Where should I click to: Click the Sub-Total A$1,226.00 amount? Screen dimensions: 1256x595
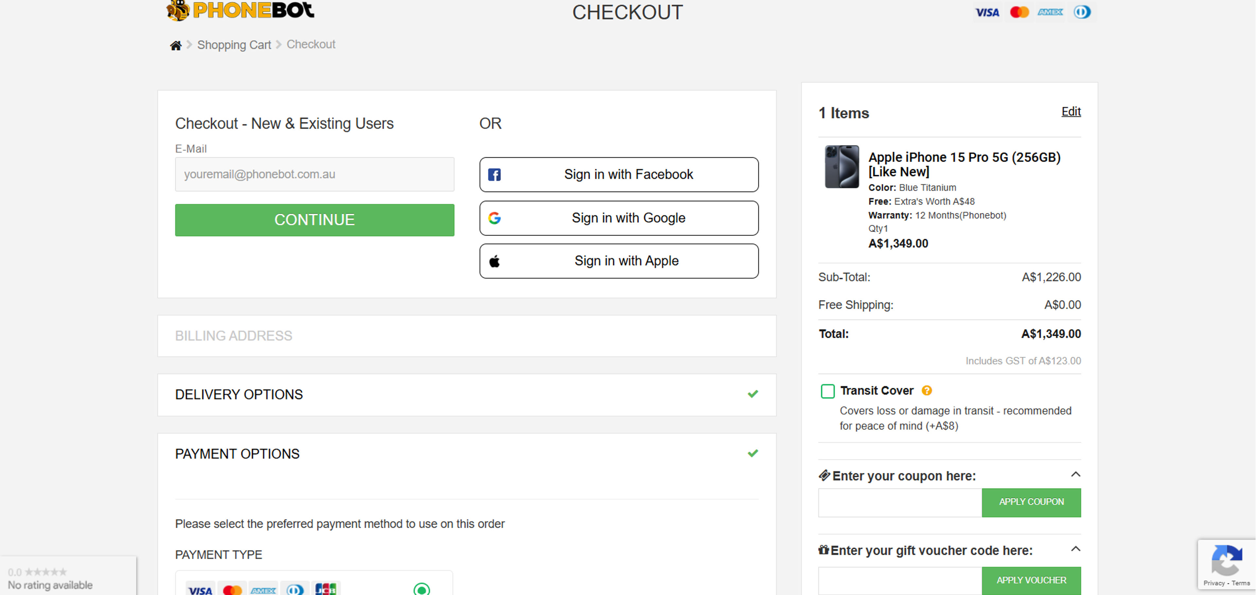1051,277
